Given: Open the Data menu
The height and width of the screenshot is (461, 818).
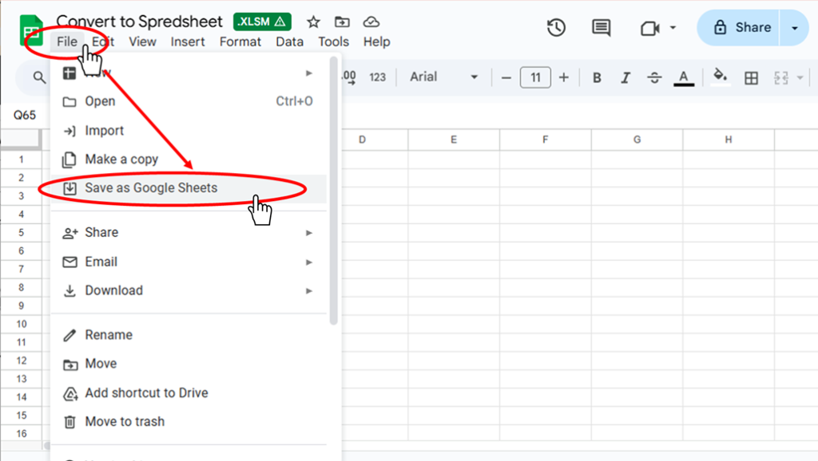Looking at the screenshot, I should coord(289,41).
